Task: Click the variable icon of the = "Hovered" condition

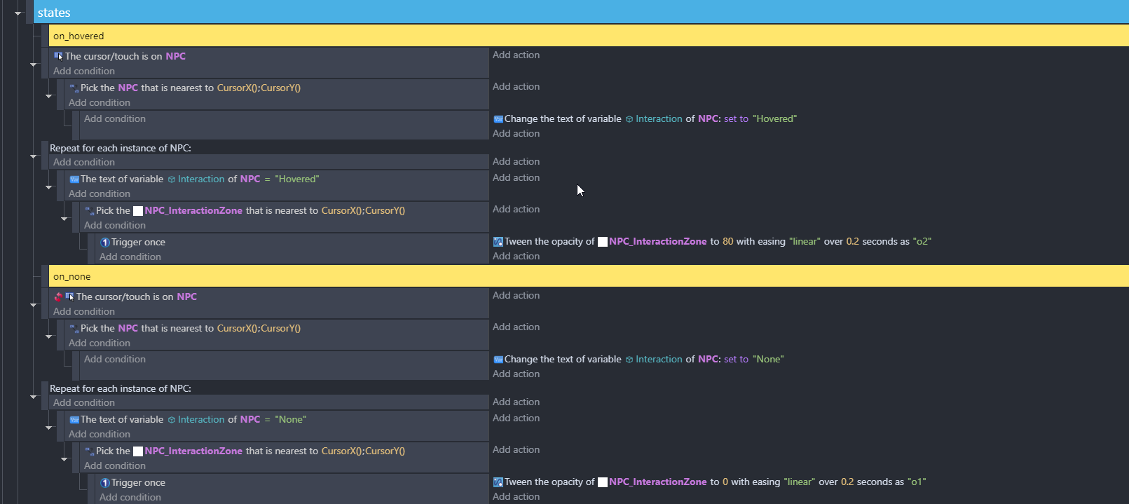Action: coord(74,179)
